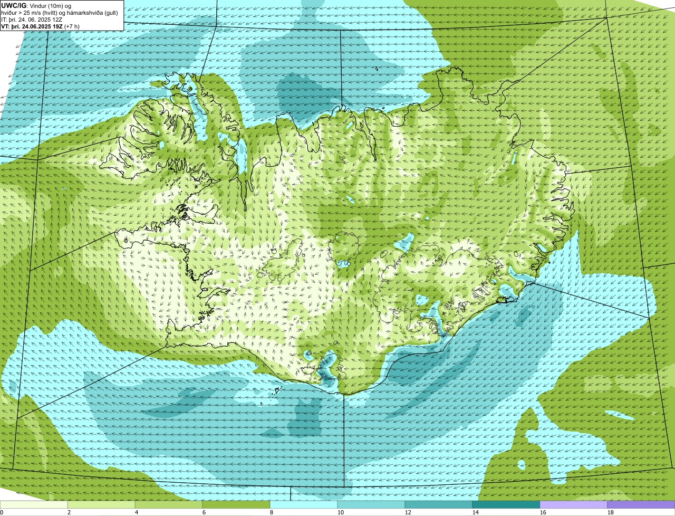This screenshot has width=675, height=516.
Task: Click the "8" label on the colour scale
Action: (272, 512)
